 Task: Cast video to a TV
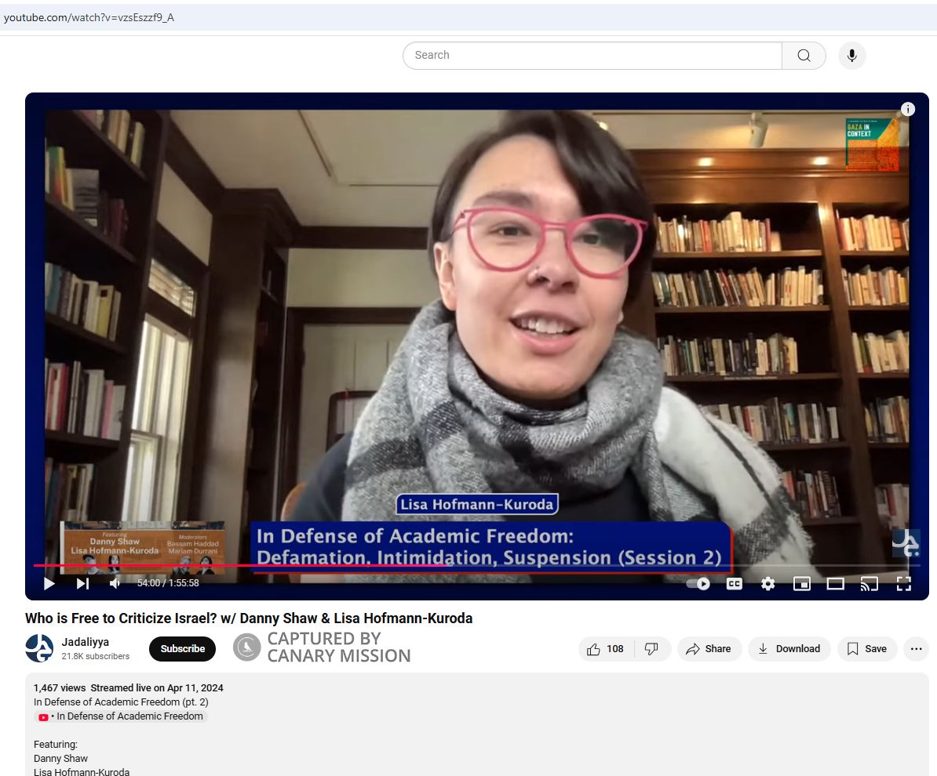[869, 583]
